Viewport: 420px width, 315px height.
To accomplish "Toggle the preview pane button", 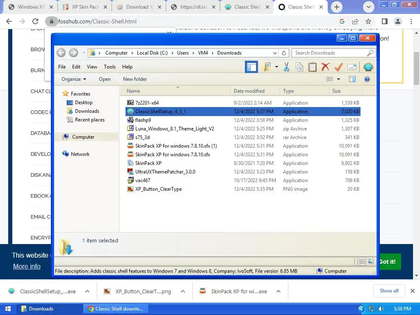I will pyautogui.click(x=352, y=79).
